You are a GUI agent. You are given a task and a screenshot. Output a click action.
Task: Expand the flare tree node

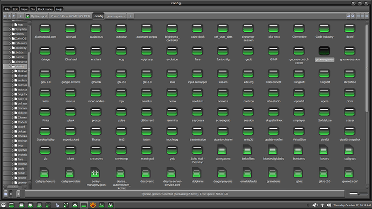pyautogui.click(x=12, y=159)
